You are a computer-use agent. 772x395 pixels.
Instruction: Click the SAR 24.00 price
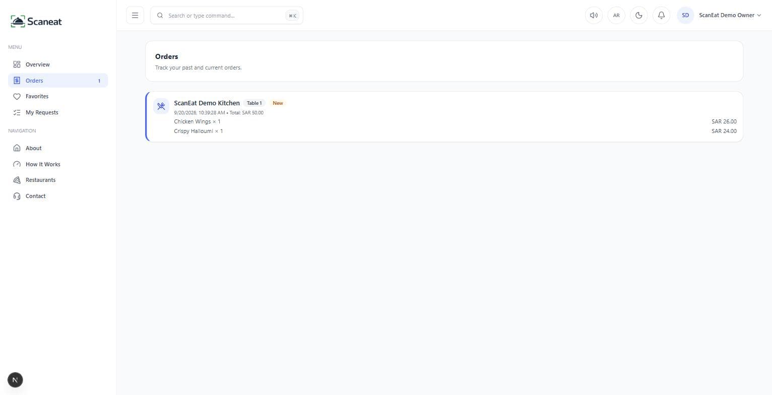(x=724, y=131)
